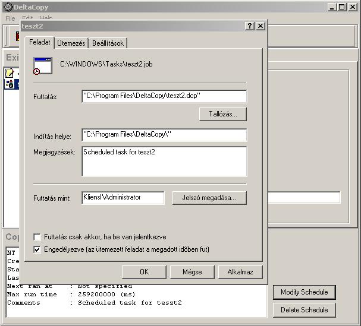The width and height of the screenshot is (361, 326).
Task: Click the Jelszó megadása... button
Action: tap(209, 198)
